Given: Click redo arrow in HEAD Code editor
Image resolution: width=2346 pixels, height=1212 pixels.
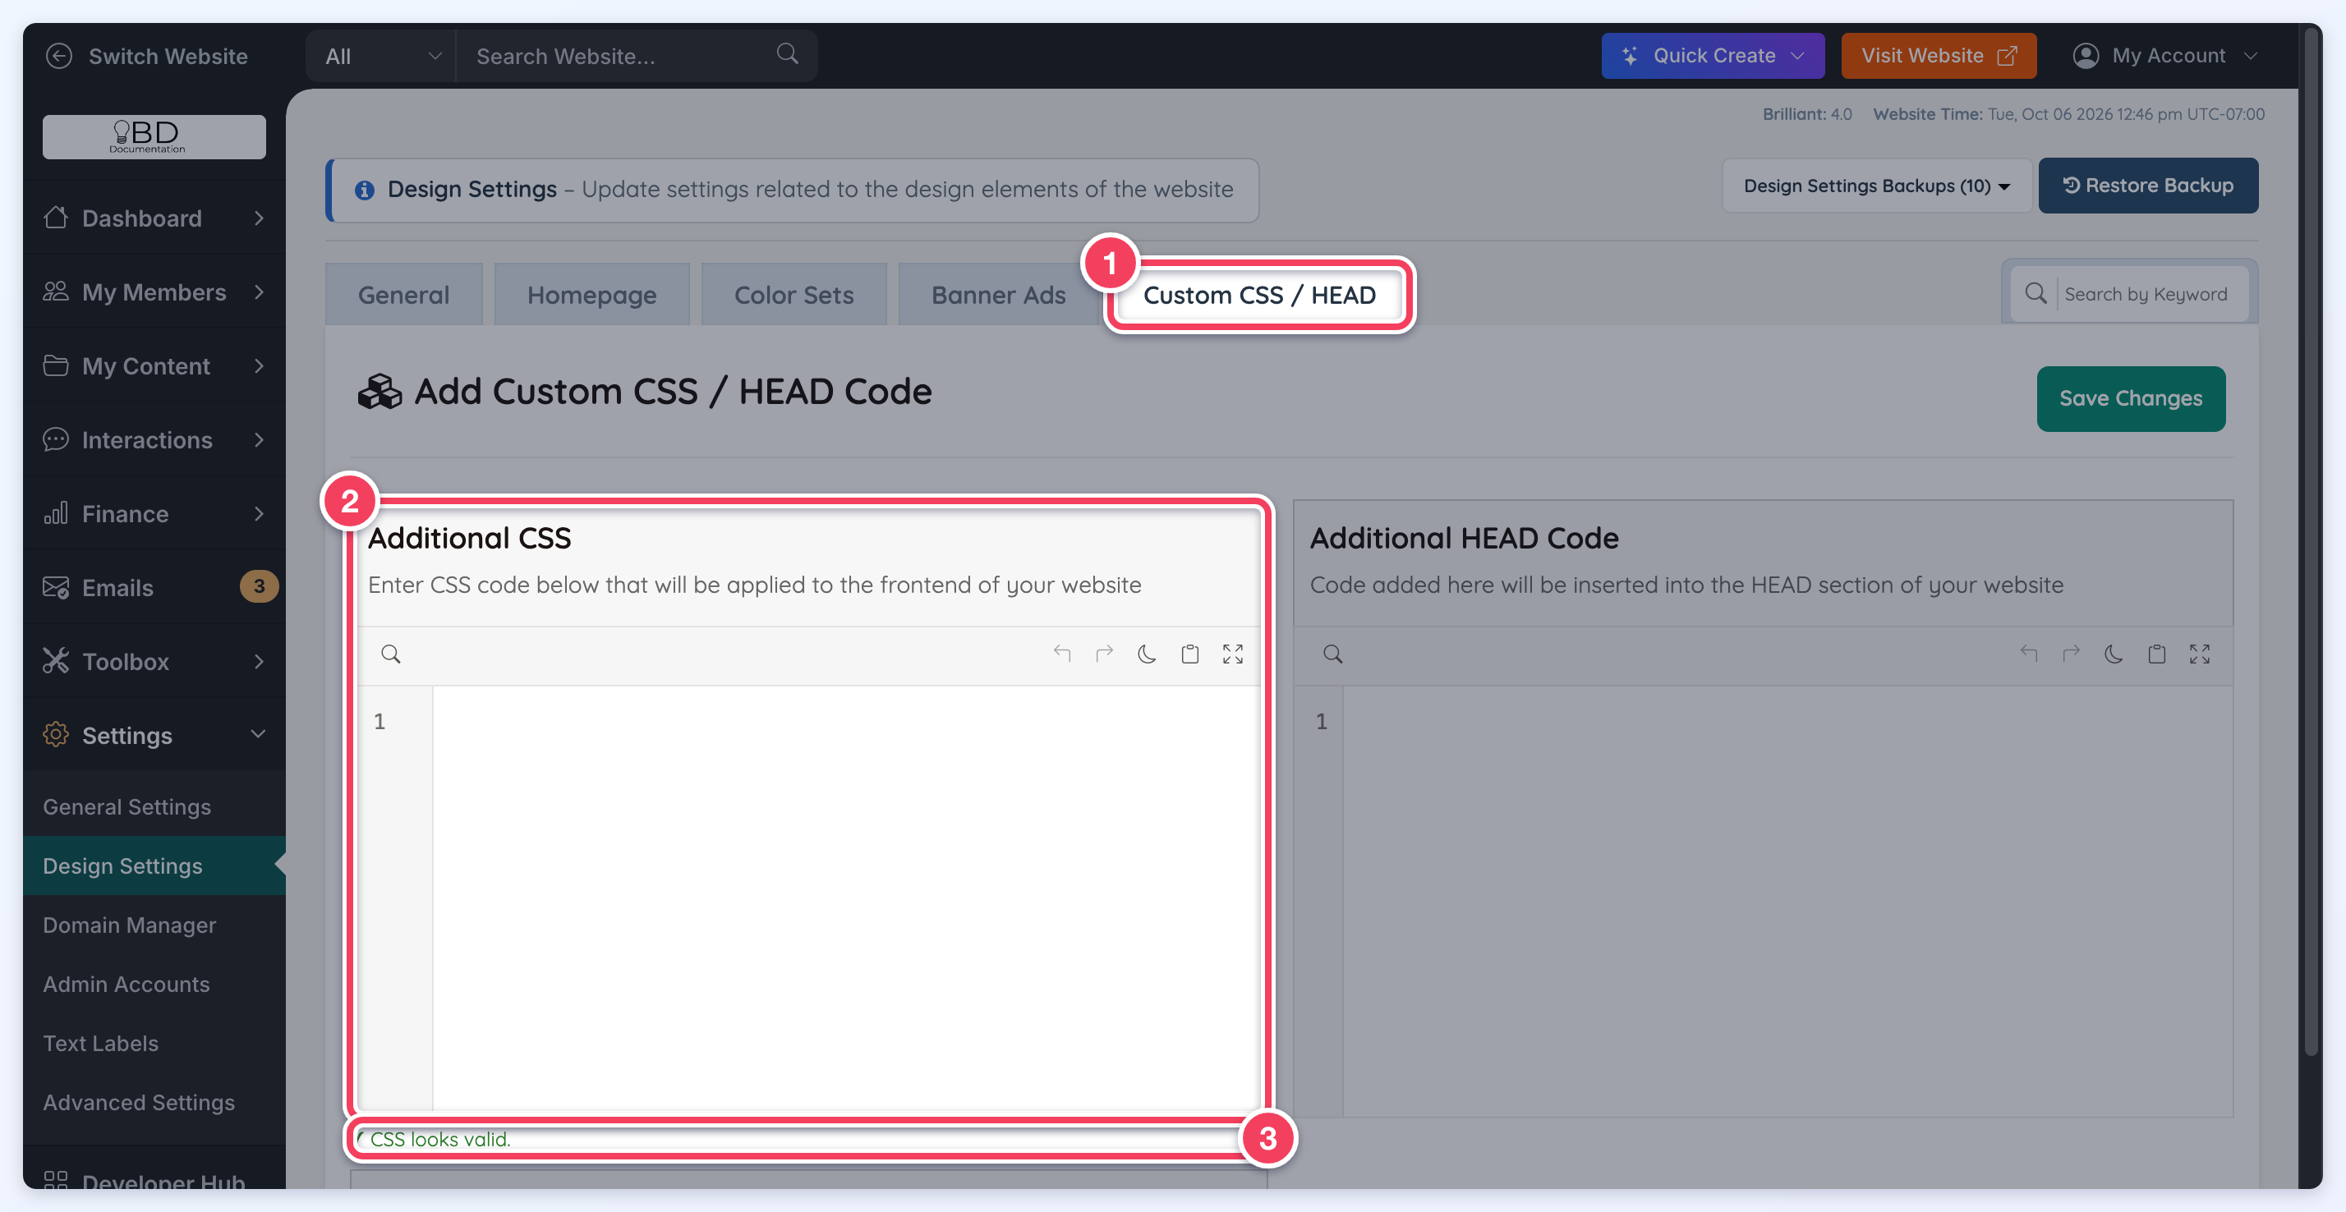Looking at the screenshot, I should [x=2071, y=653].
